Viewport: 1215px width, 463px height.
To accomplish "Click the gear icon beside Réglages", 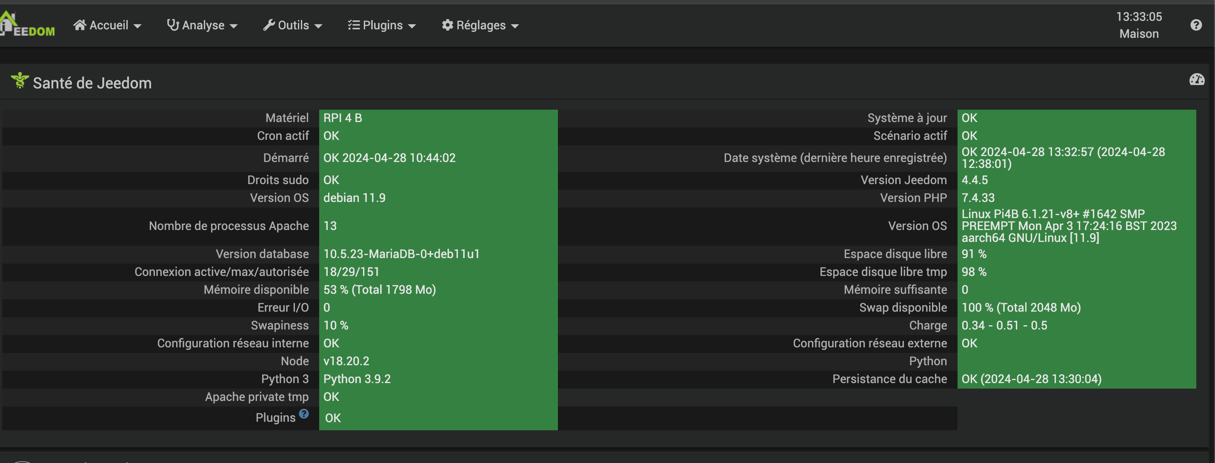I will pyautogui.click(x=447, y=25).
